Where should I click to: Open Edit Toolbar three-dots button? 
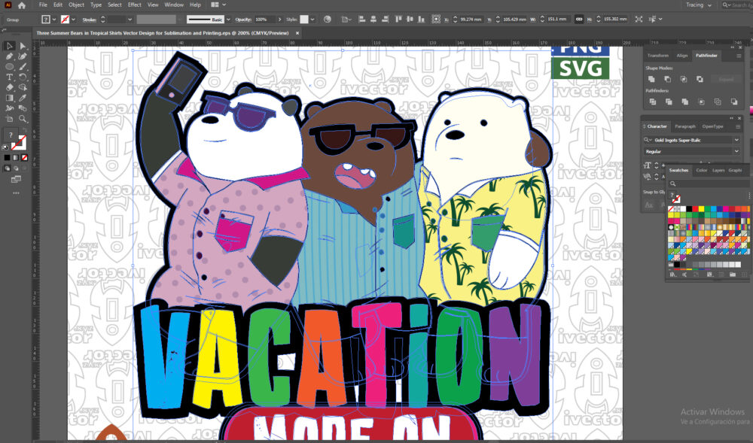tap(16, 193)
